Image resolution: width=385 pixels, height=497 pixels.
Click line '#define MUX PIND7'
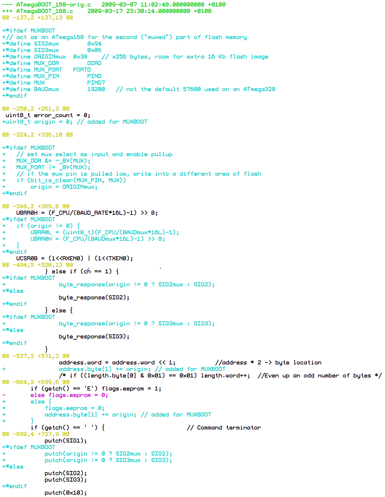pos(54,83)
